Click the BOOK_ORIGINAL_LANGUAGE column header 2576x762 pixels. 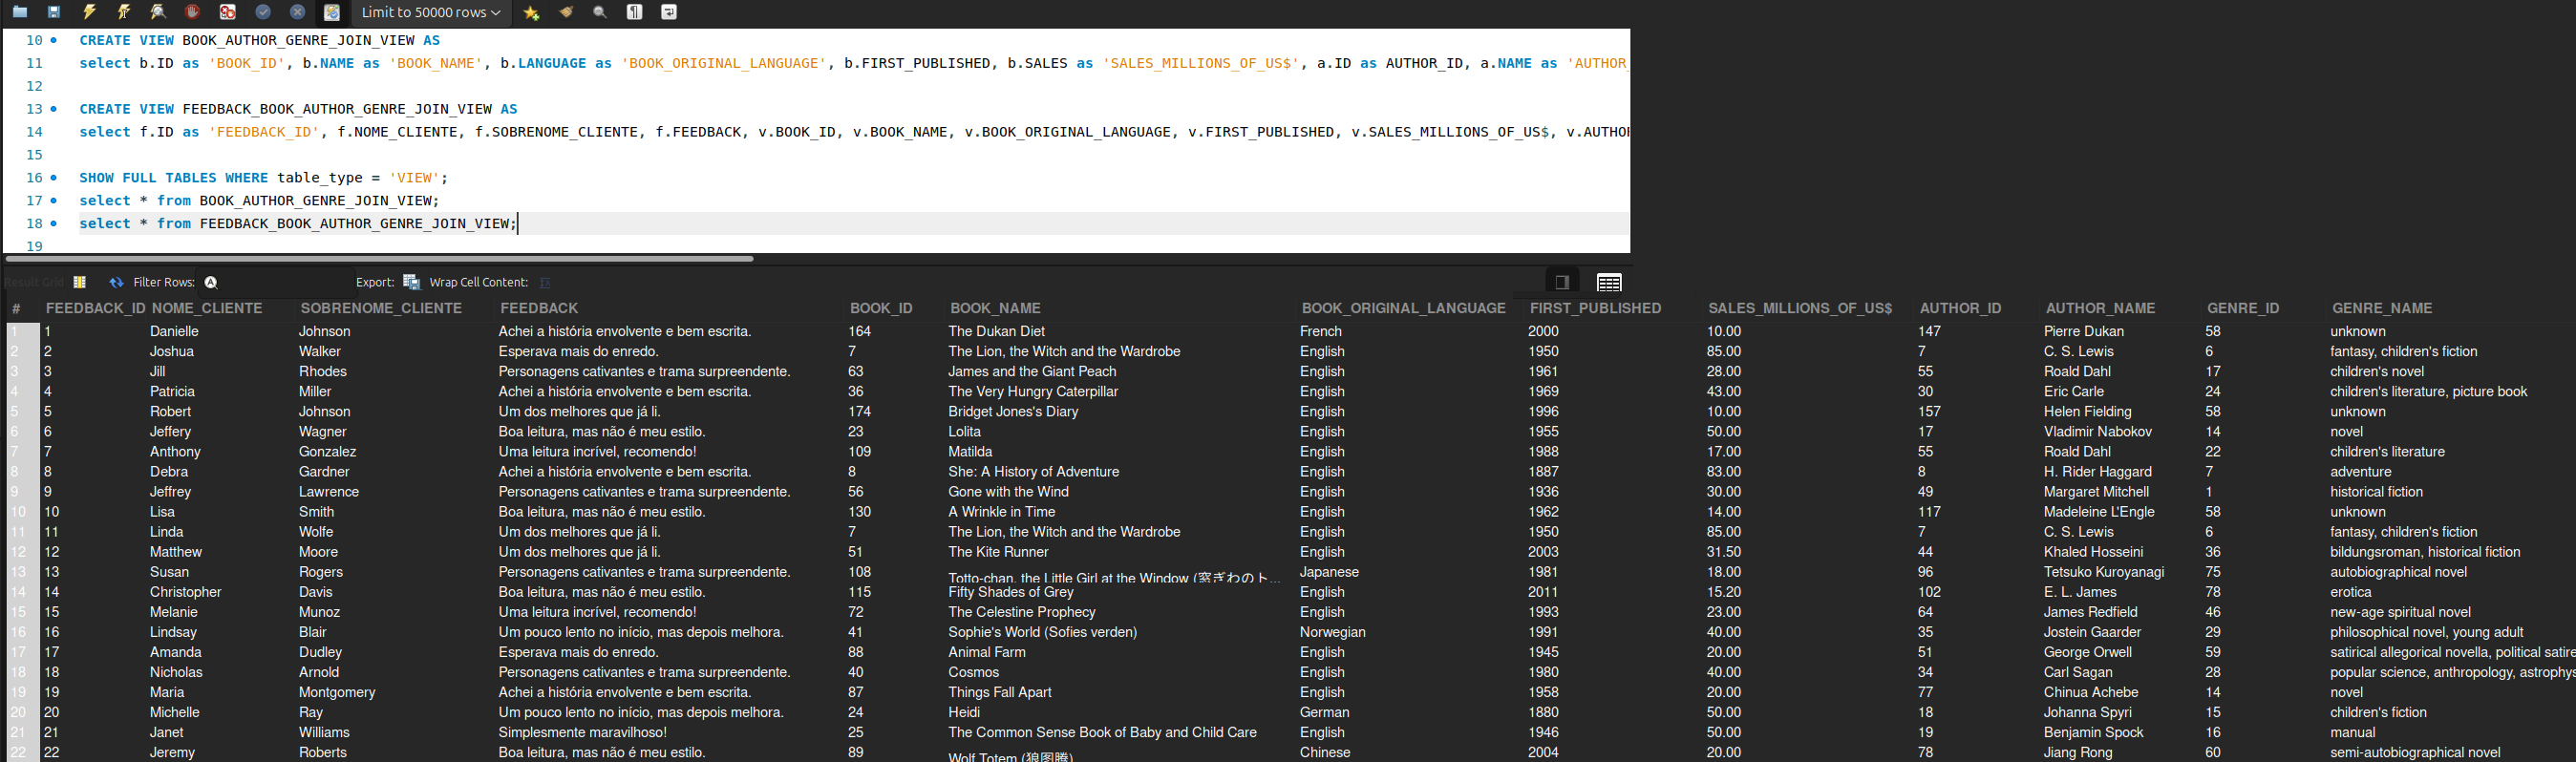(1403, 308)
